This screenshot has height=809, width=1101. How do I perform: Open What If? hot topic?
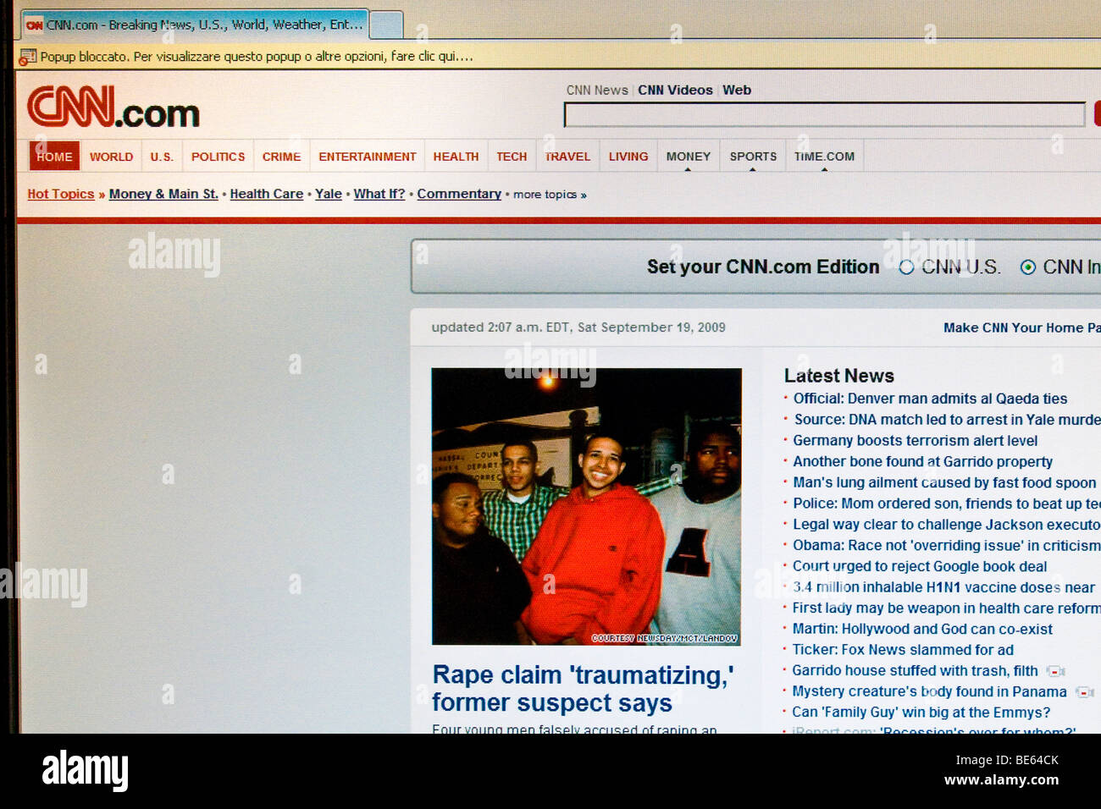379,194
